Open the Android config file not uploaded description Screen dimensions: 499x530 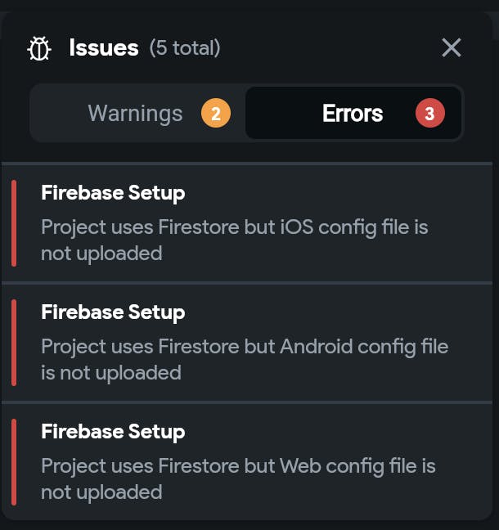point(244,359)
